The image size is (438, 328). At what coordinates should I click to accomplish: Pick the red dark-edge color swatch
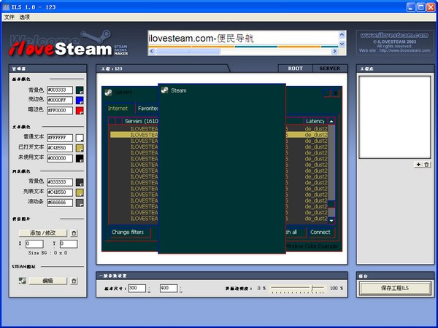(x=80, y=111)
